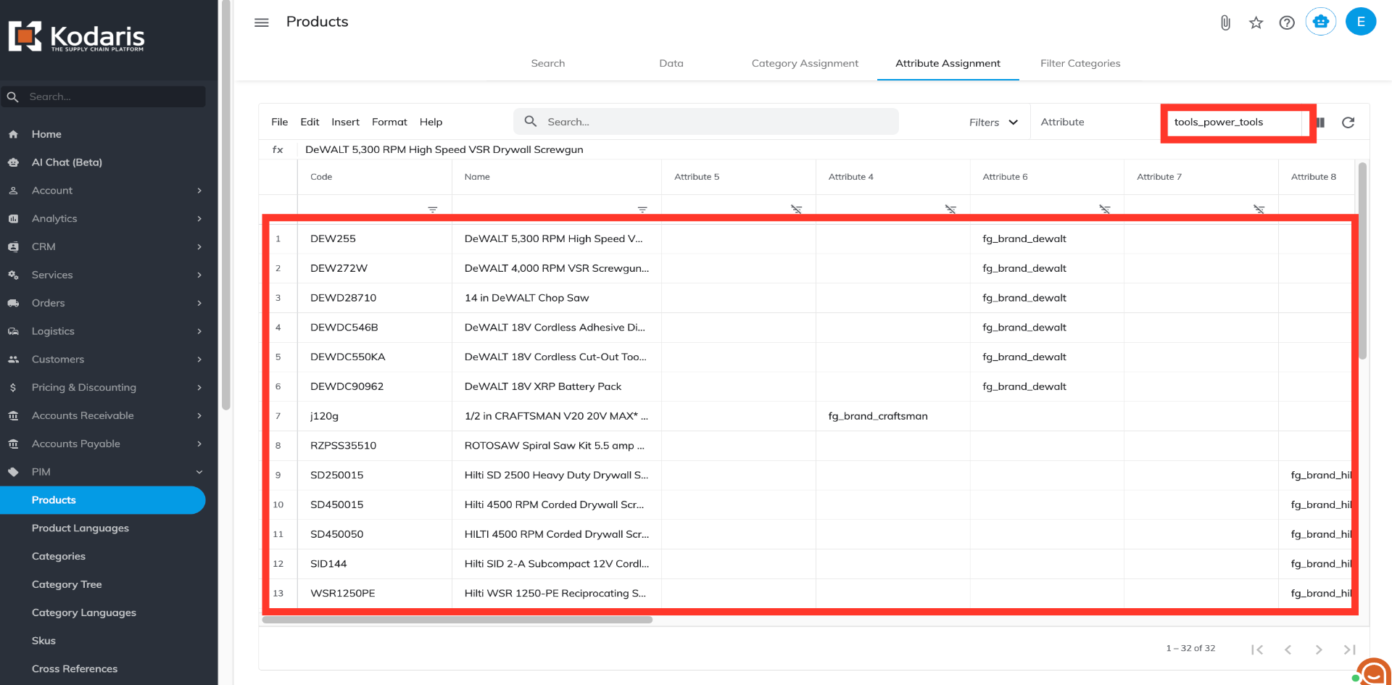Viewport: 1392px width, 685px height.
Task: Click the Attribute 5 filter icon
Action: tap(796, 209)
